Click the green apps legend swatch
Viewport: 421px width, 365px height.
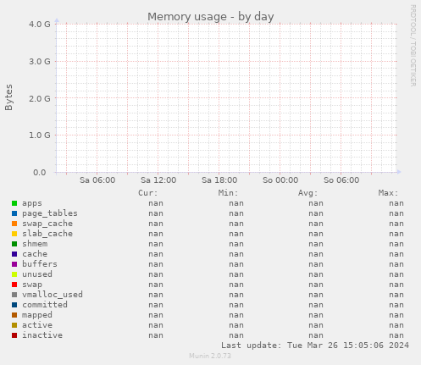14,203
